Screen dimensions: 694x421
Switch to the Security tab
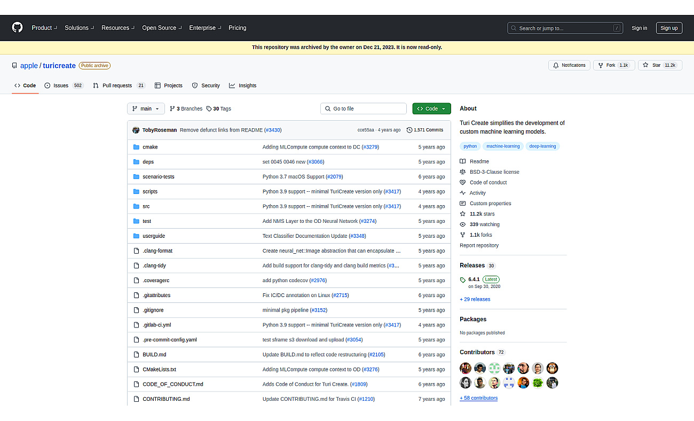[206, 85]
